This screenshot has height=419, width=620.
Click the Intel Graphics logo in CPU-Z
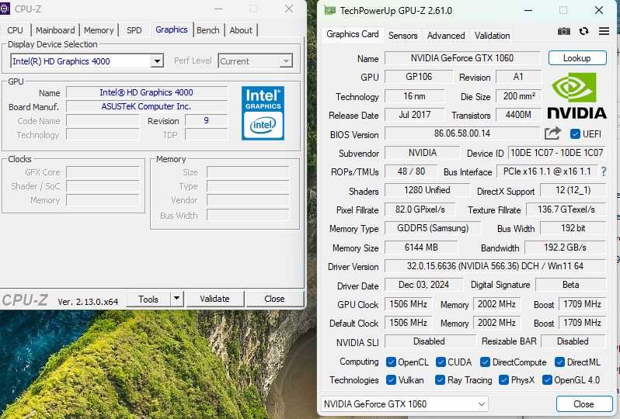[263, 113]
